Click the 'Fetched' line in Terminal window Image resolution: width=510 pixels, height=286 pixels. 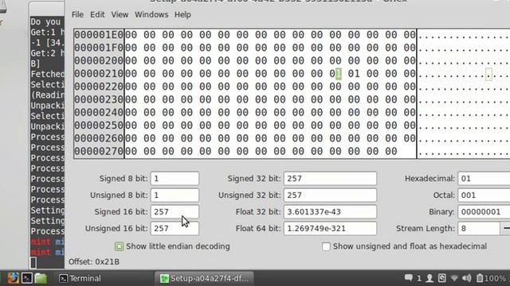point(47,74)
